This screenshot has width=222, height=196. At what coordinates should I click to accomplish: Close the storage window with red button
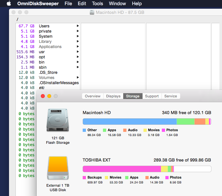43,96
